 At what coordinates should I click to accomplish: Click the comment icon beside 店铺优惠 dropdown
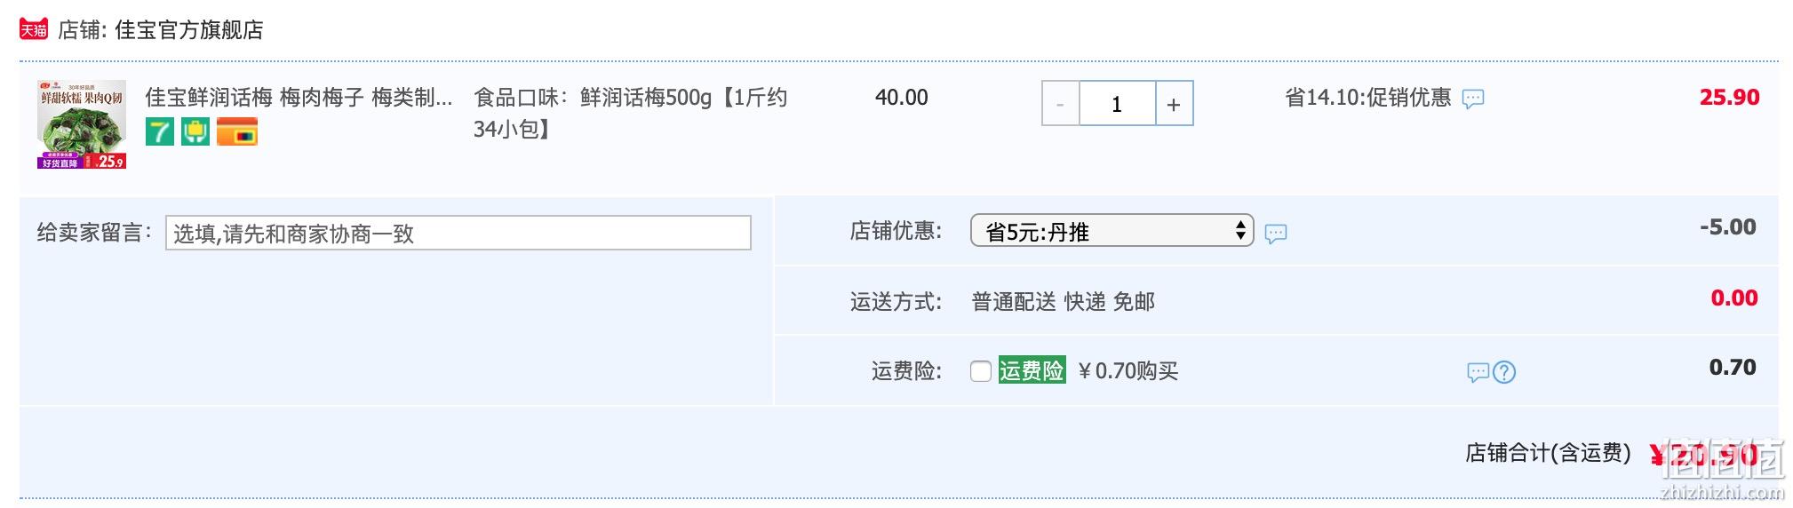pyautogui.click(x=1276, y=234)
